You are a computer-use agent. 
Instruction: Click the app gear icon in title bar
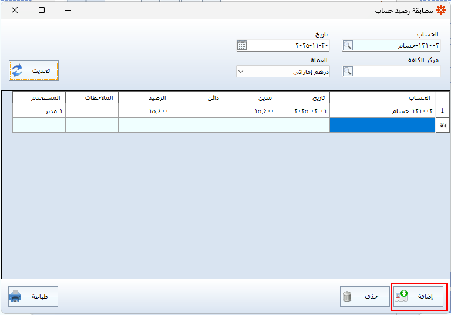coord(440,10)
